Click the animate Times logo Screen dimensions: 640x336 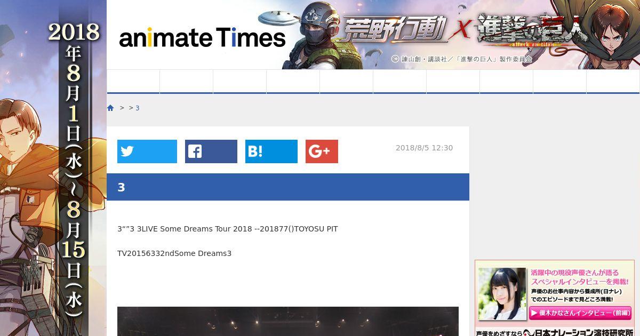click(x=202, y=38)
